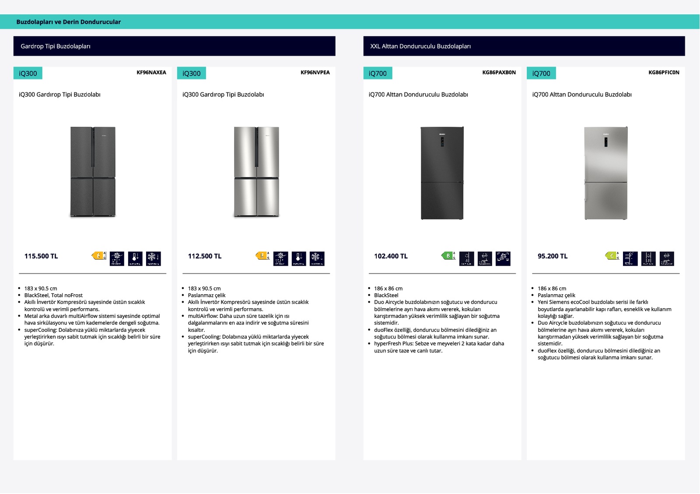Click the fan airflow icon for KF96NAXEA
700x494 pixels.
pos(117,258)
